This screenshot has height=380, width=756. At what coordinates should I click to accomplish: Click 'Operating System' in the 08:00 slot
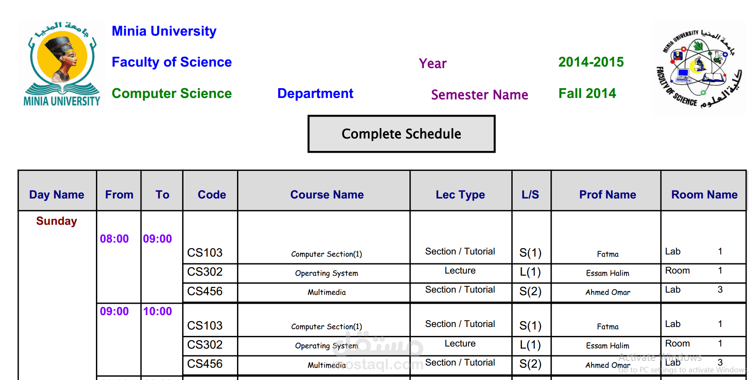point(327,273)
